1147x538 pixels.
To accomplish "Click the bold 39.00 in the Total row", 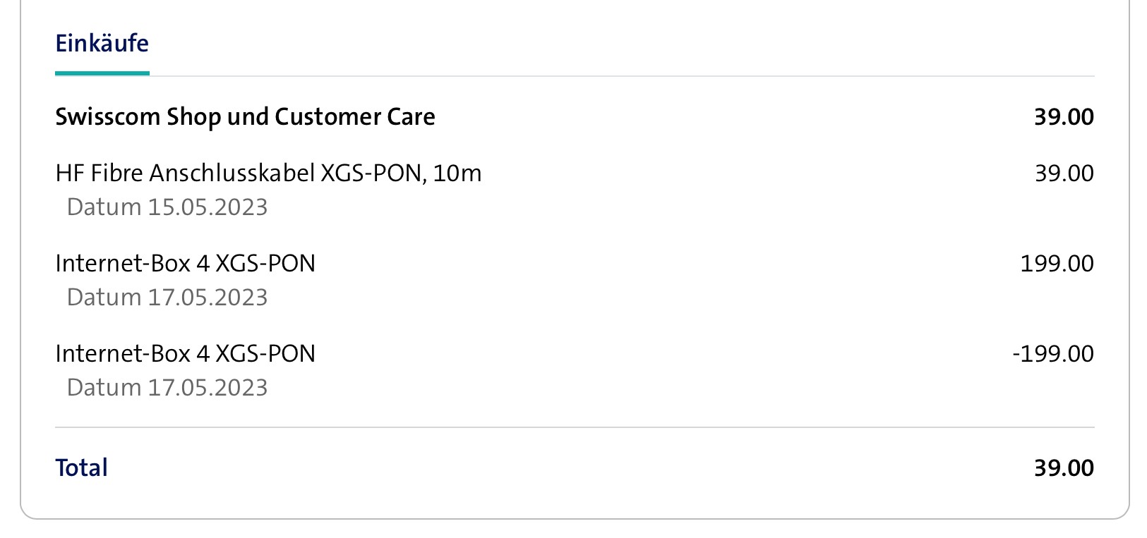I will [x=1063, y=468].
